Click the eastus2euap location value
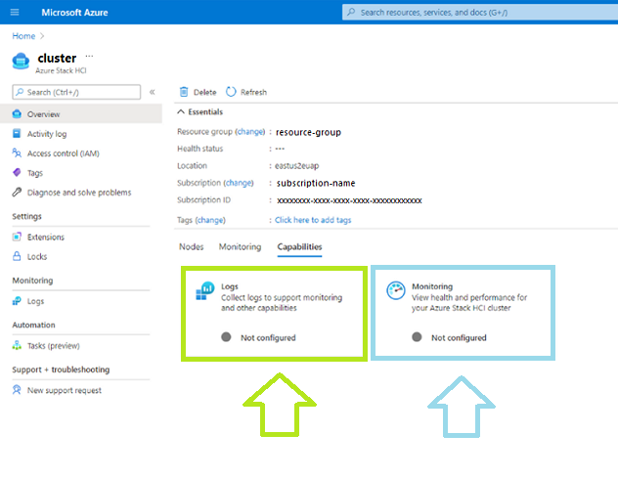 [x=297, y=166]
